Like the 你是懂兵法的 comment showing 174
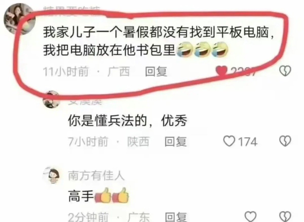This screenshot has height=222, width=304. click(230, 141)
